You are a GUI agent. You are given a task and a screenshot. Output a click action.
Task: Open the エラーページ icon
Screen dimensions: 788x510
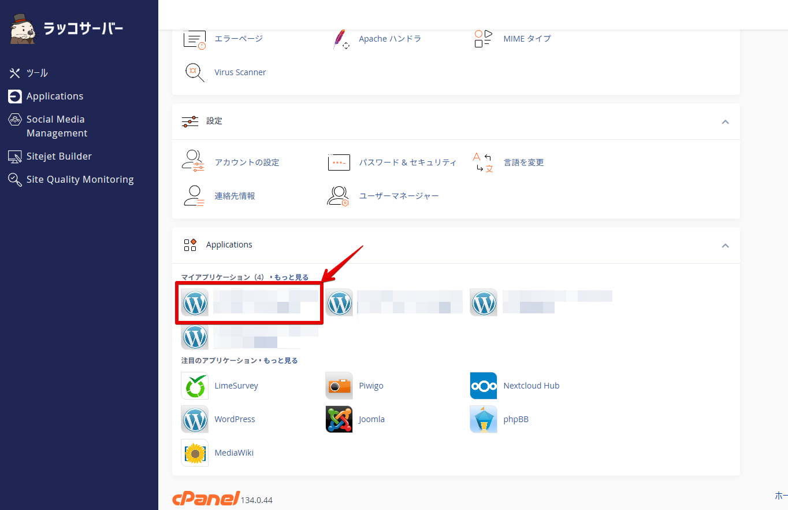195,39
